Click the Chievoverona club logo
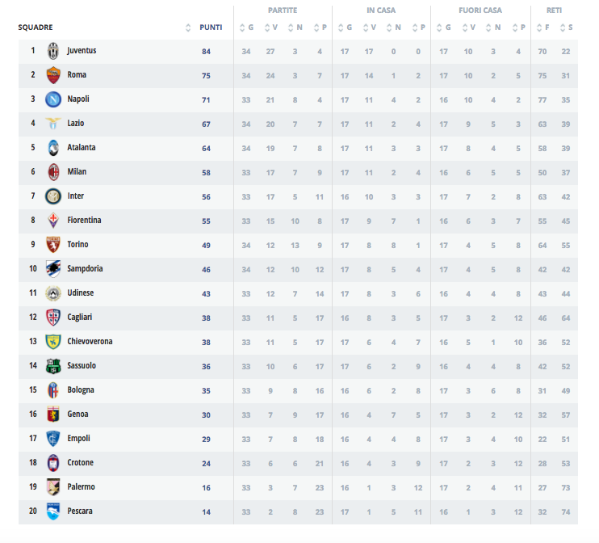599x543 pixels. 53,342
